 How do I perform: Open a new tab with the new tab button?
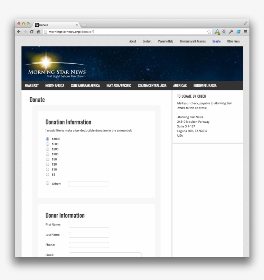[x=84, y=25]
